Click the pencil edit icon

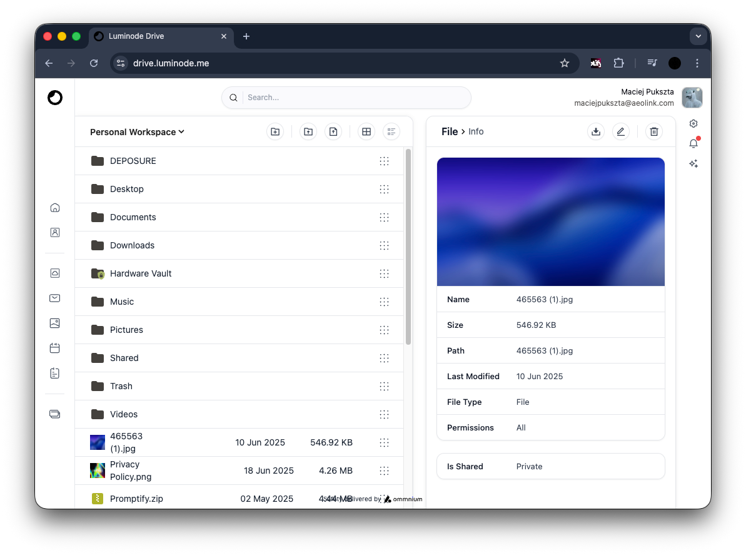[x=620, y=131]
